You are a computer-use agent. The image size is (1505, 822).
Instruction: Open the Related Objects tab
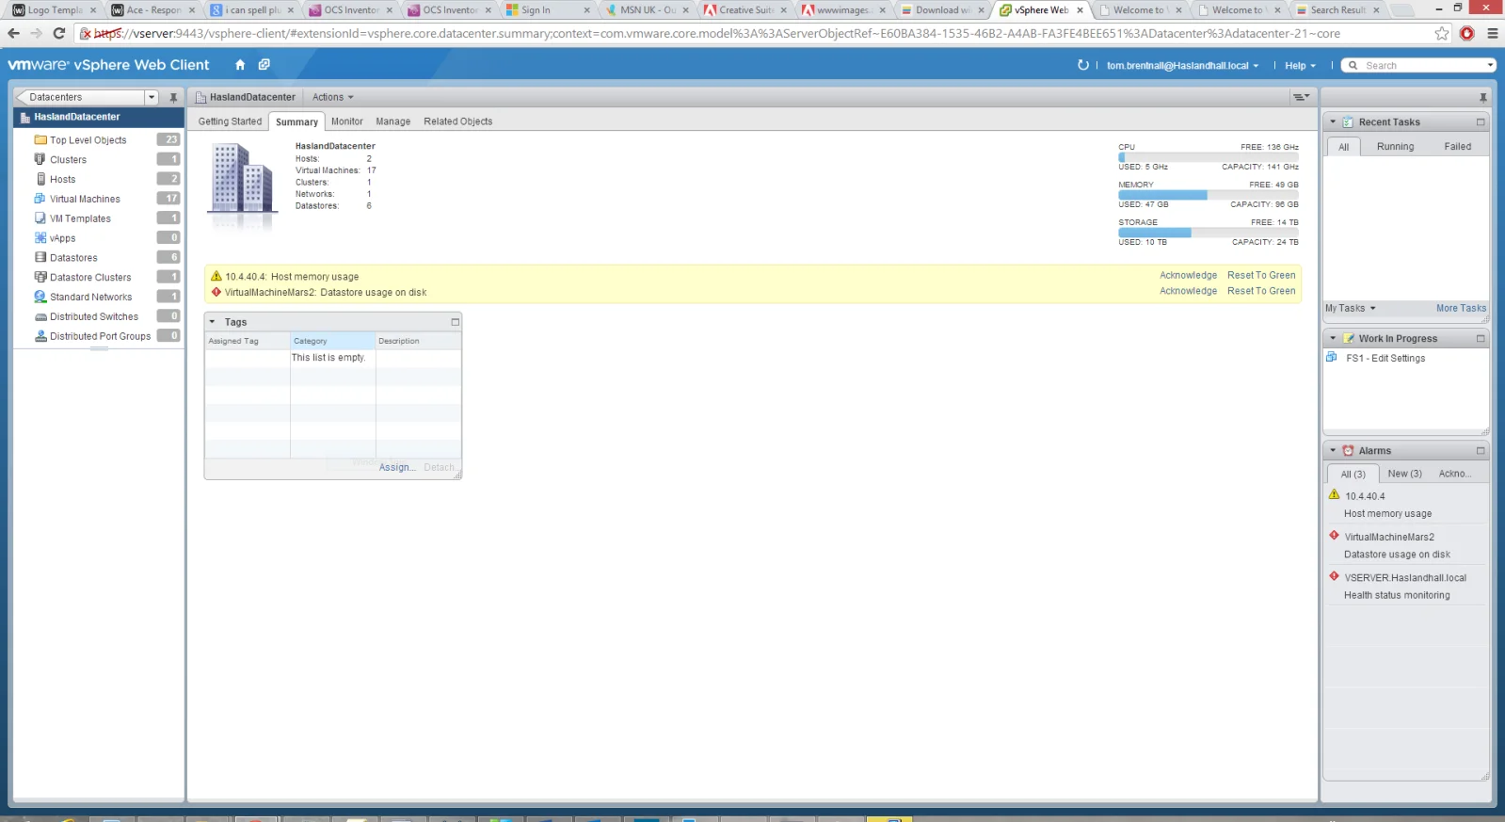[x=457, y=121]
